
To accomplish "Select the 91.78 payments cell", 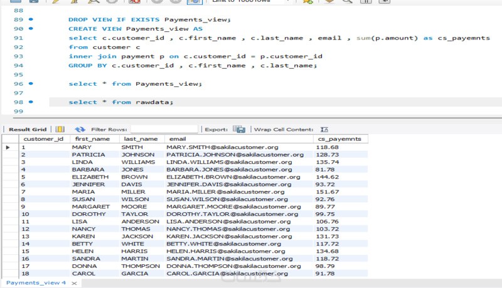I will click(341, 274).
